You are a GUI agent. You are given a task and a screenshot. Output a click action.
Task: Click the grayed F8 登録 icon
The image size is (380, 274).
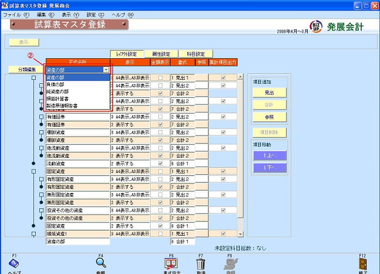coord(230,263)
